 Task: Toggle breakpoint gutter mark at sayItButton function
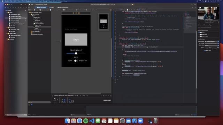pyautogui.click(x=115, y=44)
